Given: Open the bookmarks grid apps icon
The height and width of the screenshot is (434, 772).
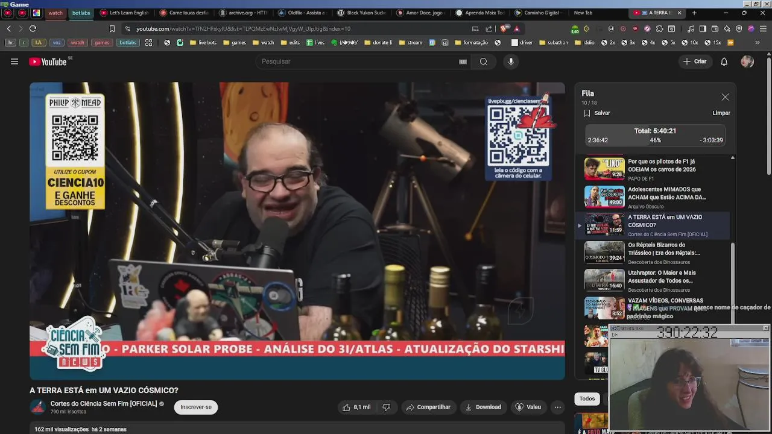Looking at the screenshot, I should click(149, 43).
